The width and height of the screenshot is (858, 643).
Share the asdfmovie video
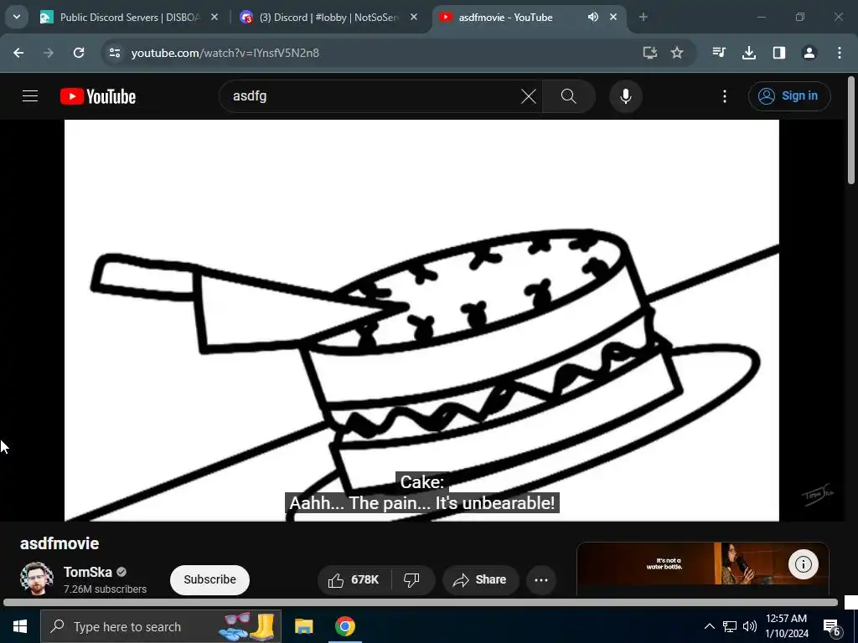point(480,579)
